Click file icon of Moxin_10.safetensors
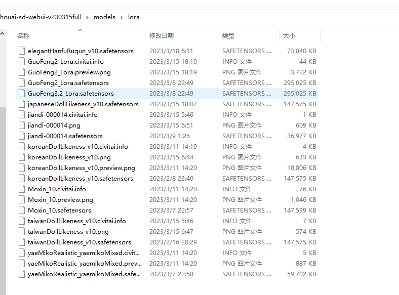399x295 pixels. pos(22,210)
